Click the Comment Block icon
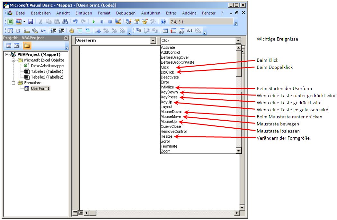The height and width of the screenshot is (220, 337). [80, 31]
